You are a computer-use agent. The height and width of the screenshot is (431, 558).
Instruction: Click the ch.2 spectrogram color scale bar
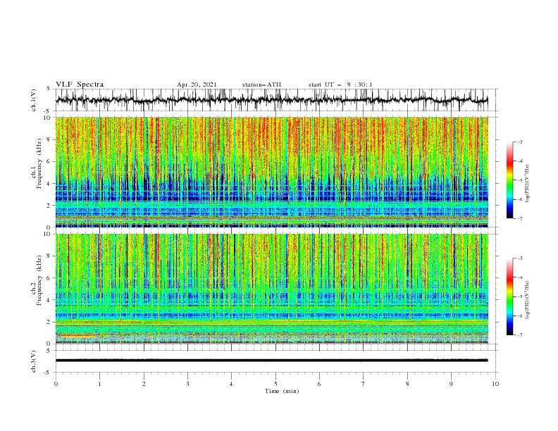(x=510, y=296)
